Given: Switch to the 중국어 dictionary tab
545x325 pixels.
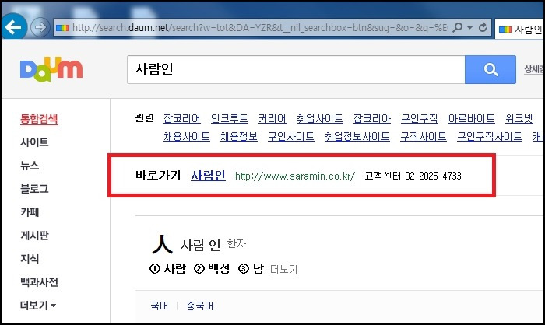Looking at the screenshot, I should tap(200, 306).
